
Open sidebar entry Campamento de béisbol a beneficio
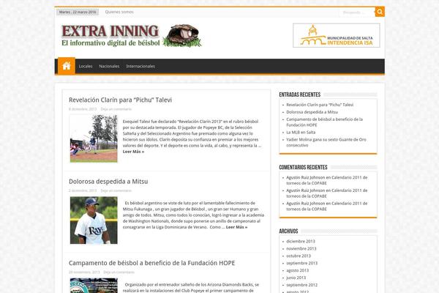(x=324, y=122)
